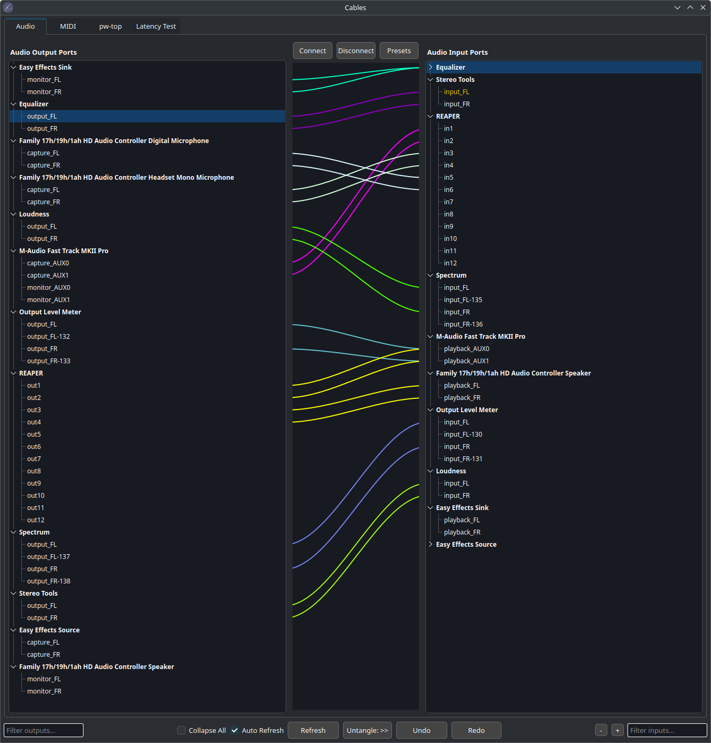Image resolution: width=711 pixels, height=743 pixels.
Task: Select Equalizer output_FR port
Action: [x=43, y=129]
